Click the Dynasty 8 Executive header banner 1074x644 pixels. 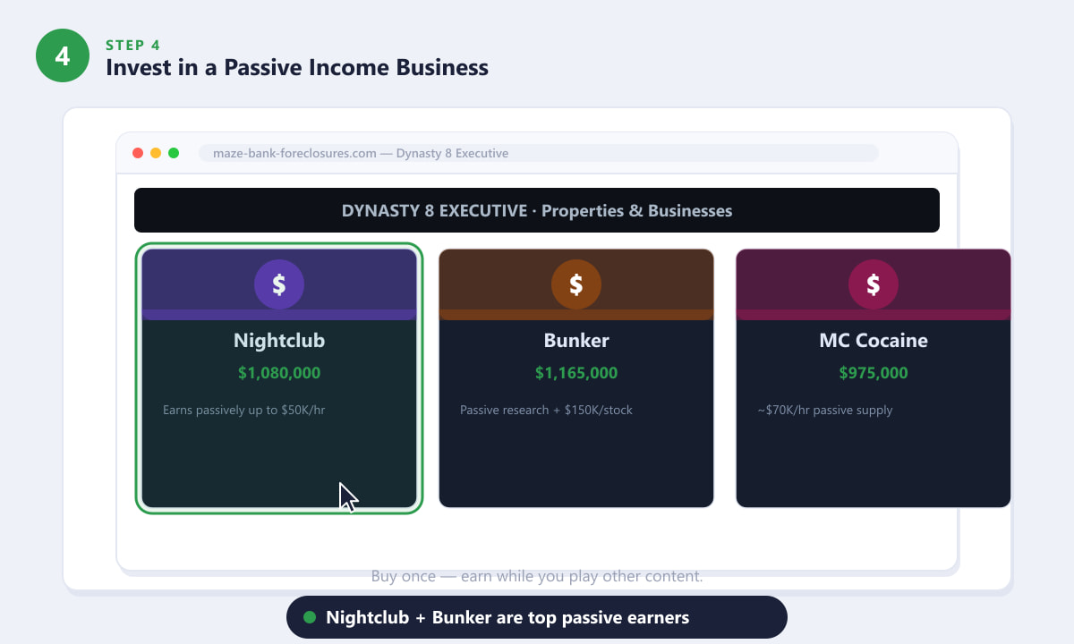(x=537, y=210)
